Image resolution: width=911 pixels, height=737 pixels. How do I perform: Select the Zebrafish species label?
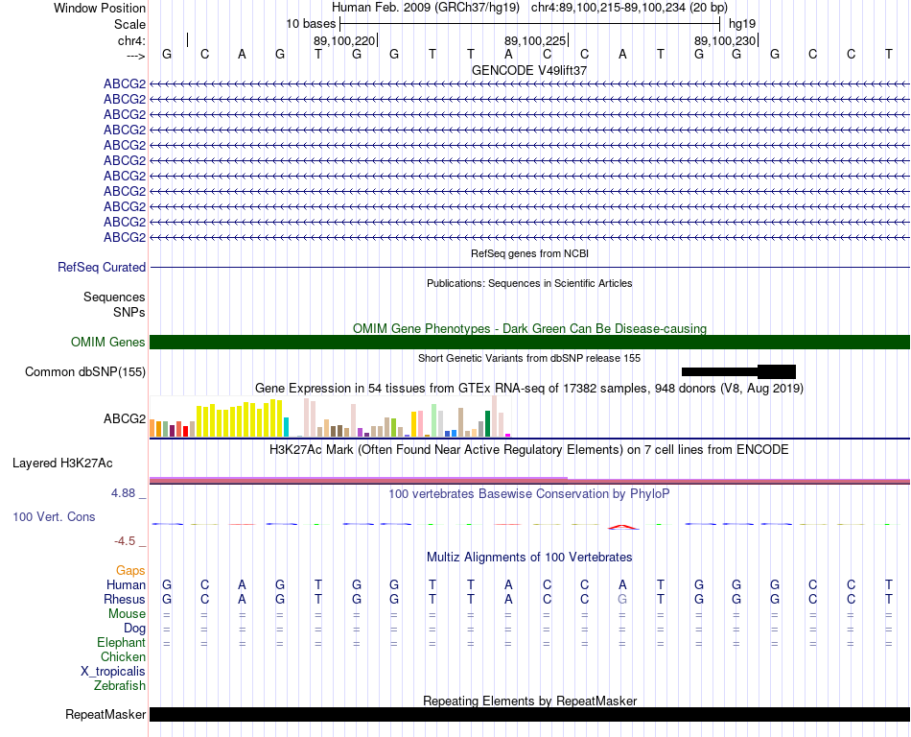[120, 686]
